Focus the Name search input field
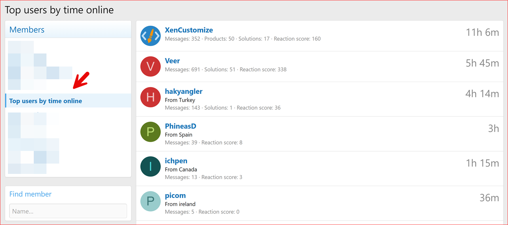508x225 pixels. pyautogui.click(x=68, y=211)
